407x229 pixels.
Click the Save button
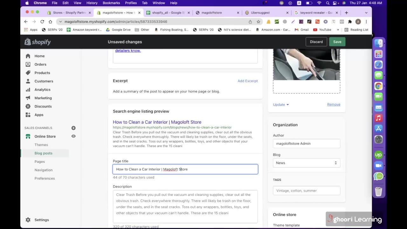pyautogui.click(x=337, y=42)
